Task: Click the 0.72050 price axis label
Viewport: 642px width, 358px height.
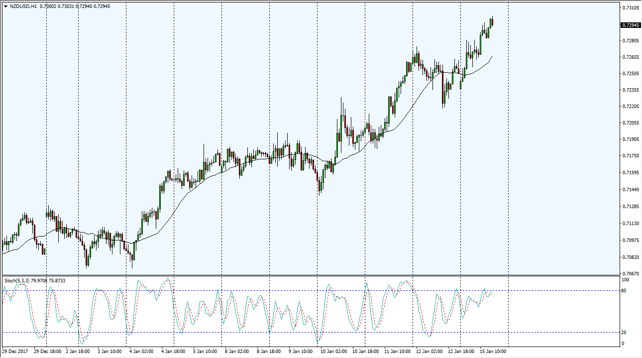Action: coord(631,123)
